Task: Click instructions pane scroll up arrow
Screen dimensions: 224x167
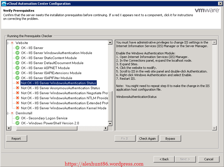Action: pos(214,42)
